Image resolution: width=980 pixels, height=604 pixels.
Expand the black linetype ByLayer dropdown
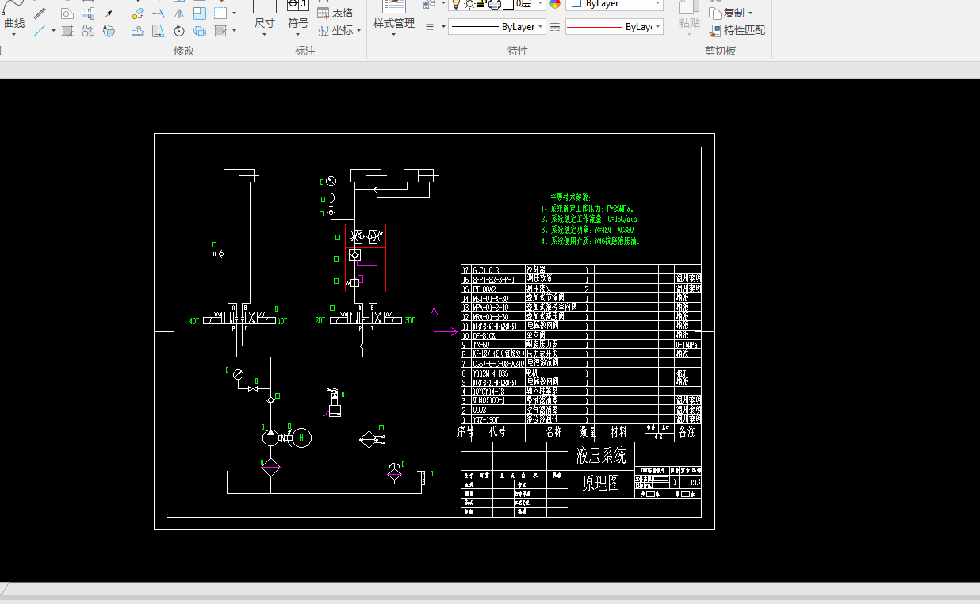541,27
